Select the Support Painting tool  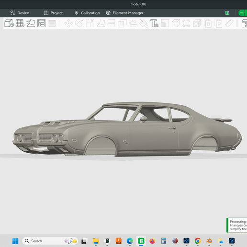coord(133,23)
